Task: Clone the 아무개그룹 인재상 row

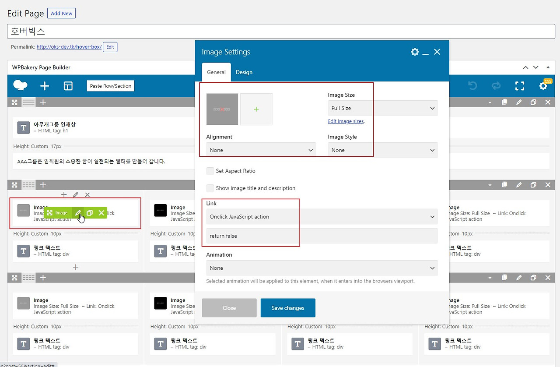Action: coord(533,102)
